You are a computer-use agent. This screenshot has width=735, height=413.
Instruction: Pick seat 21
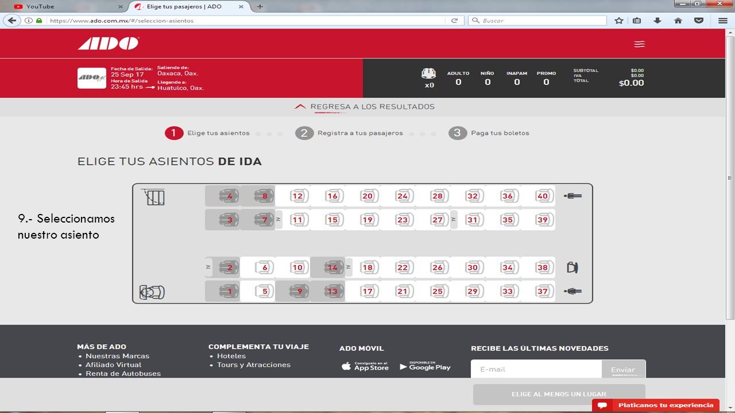403,291
